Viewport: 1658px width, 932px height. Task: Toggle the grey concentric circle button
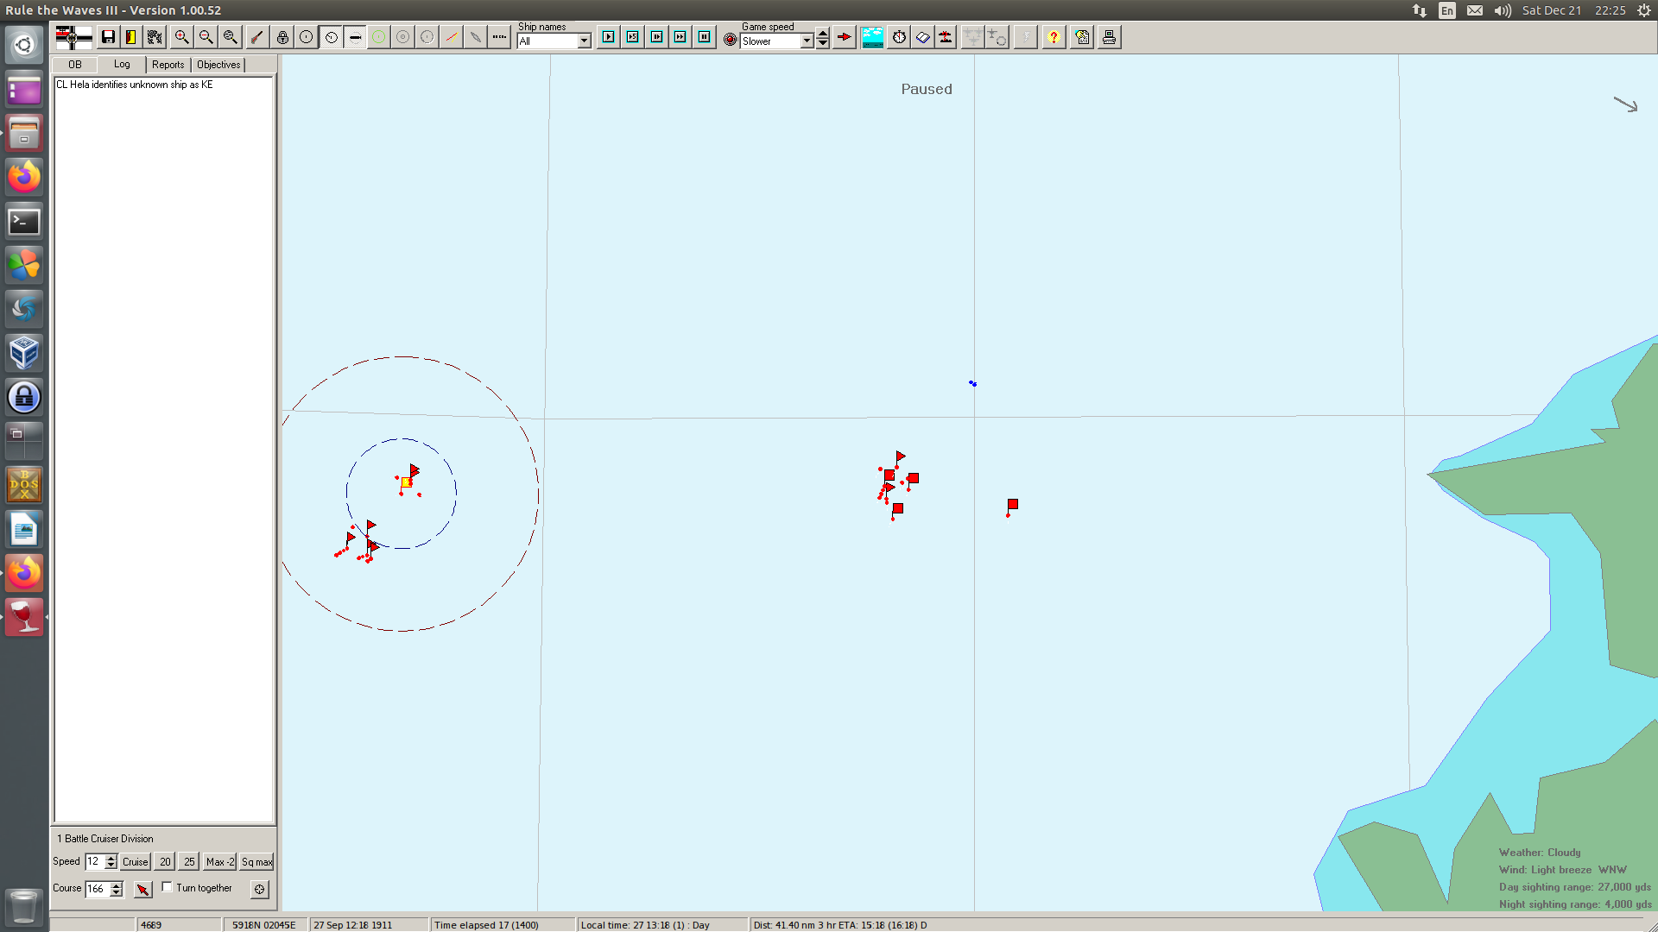point(403,37)
